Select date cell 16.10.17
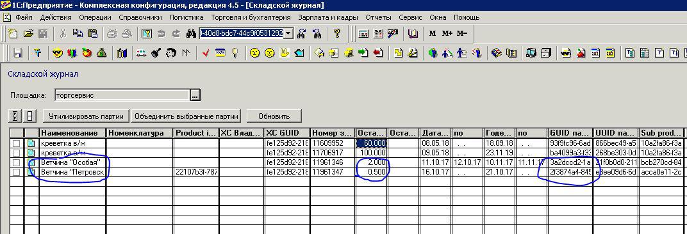 click(435, 172)
